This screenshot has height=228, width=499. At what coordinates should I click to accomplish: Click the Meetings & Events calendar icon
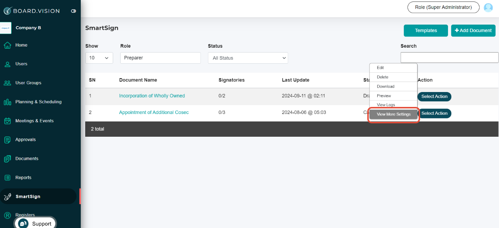click(7, 121)
